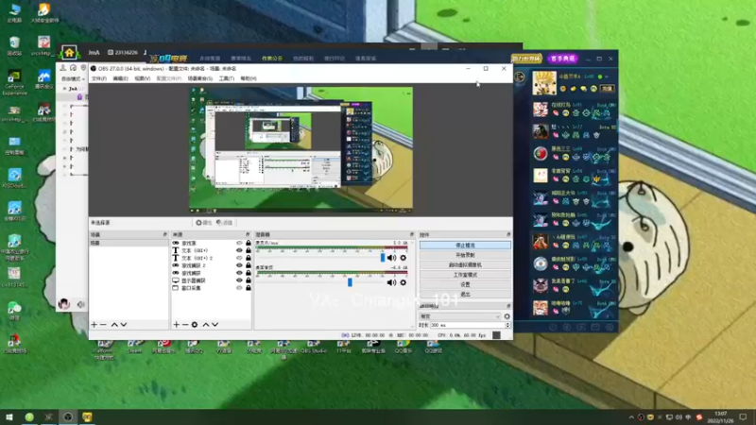Image resolution: width=756 pixels, height=425 pixels.
Task: Undock the audio mixer panel via header icon
Action: (411, 234)
